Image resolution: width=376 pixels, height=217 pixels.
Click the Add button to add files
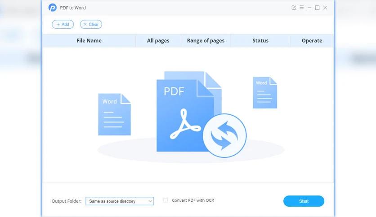63,24
